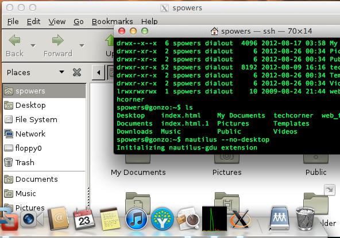The image size is (340, 238).
Task: Close the Places sidebar with the X
Action: pyautogui.click(x=77, y=72)
